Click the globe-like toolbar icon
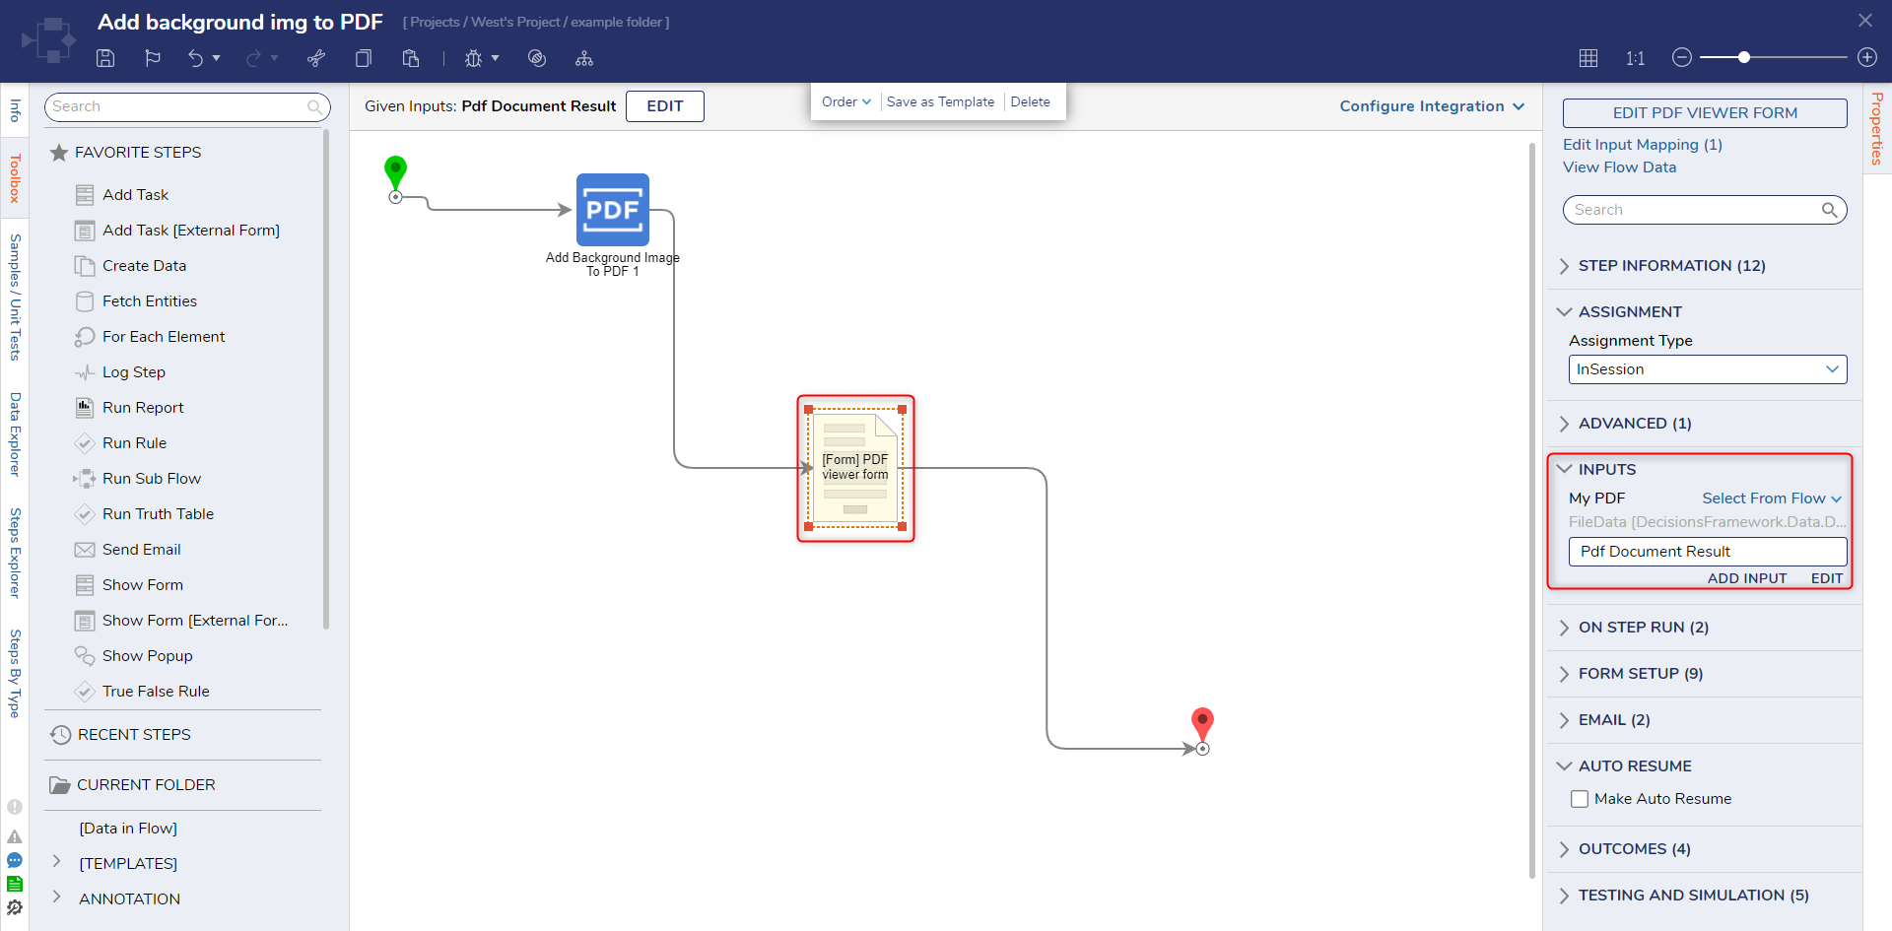This screenshot has height=931, width=1892. (537, 58)
